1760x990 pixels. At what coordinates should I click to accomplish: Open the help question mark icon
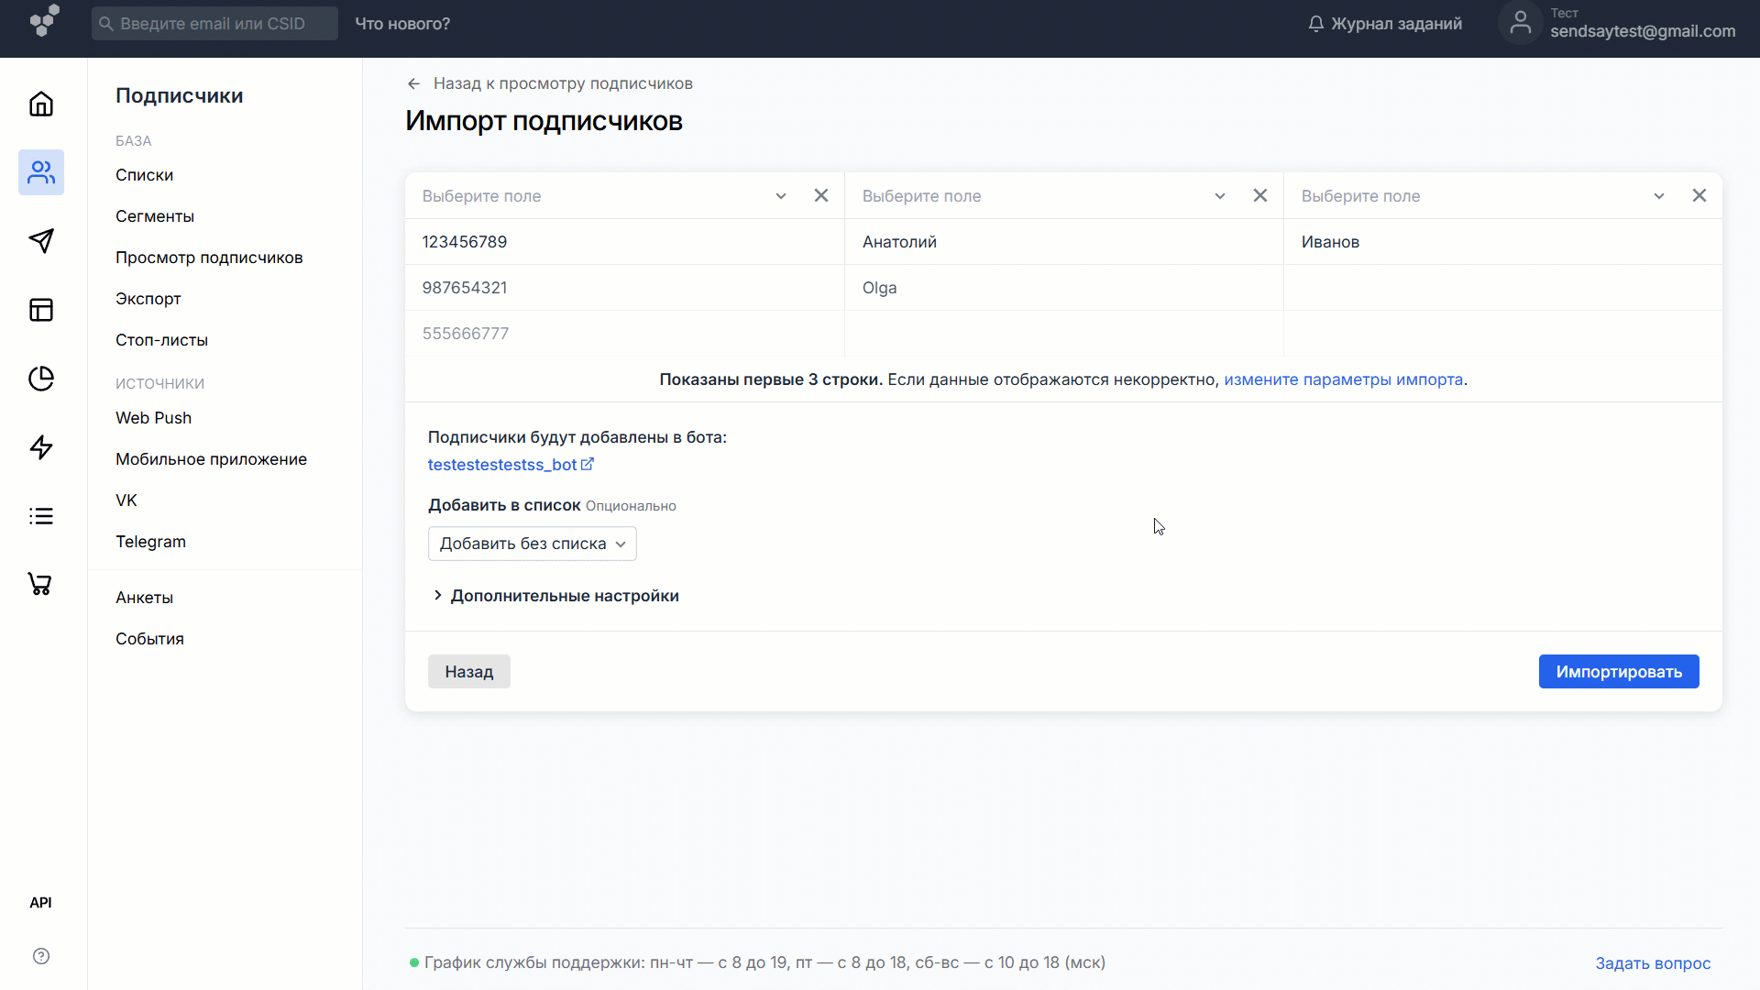click(41, 956)
